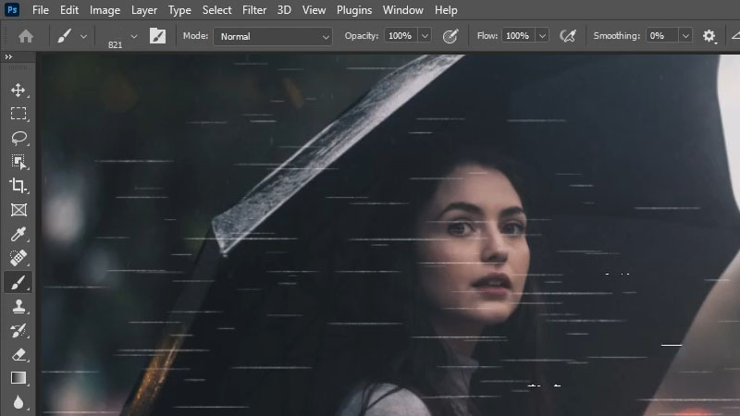The image size is (740, 416).
Task: Expand the toolbar with double-arrow
Action: 8,56
